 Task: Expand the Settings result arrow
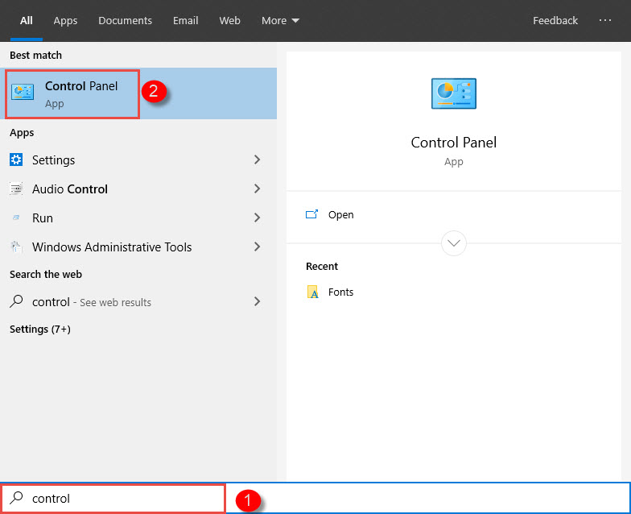point(258,160)
